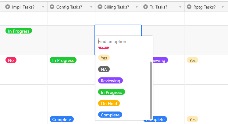
Task: Choose the On Hold option
Action: click(x=109, y=103)
